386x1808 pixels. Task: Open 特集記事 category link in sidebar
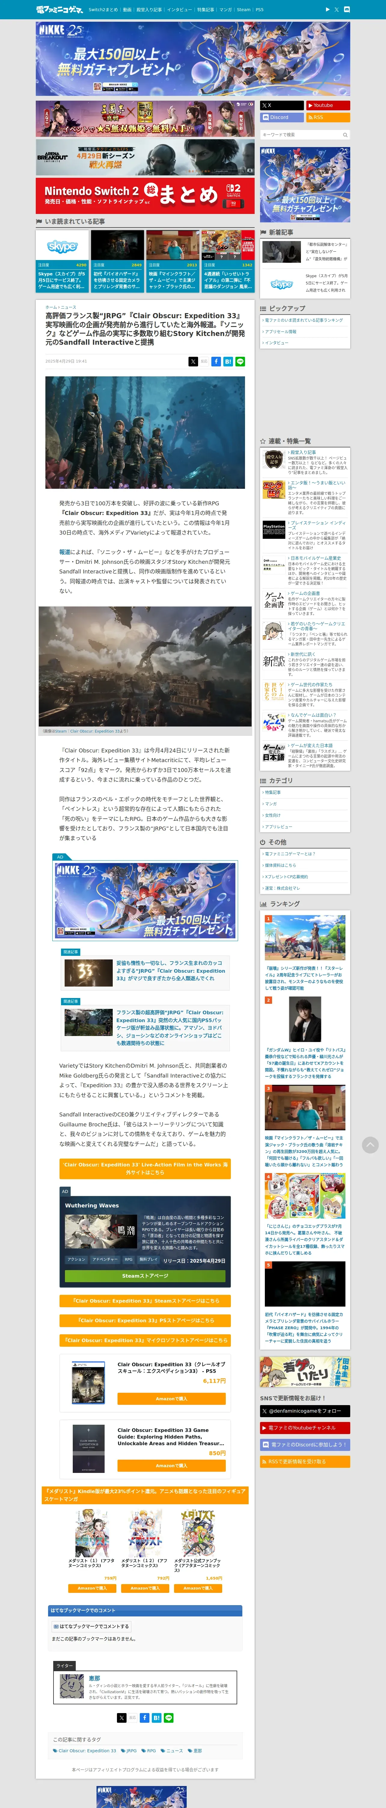click(x=272, y=793)
